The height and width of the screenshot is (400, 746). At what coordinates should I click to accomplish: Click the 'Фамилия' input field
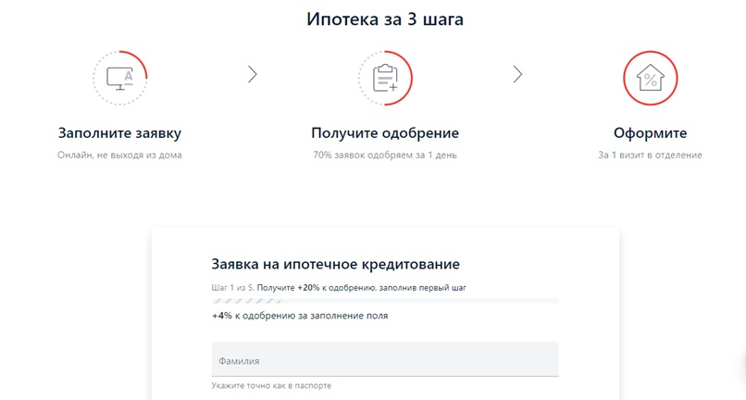pyautogui.click(x=385, y=359)
